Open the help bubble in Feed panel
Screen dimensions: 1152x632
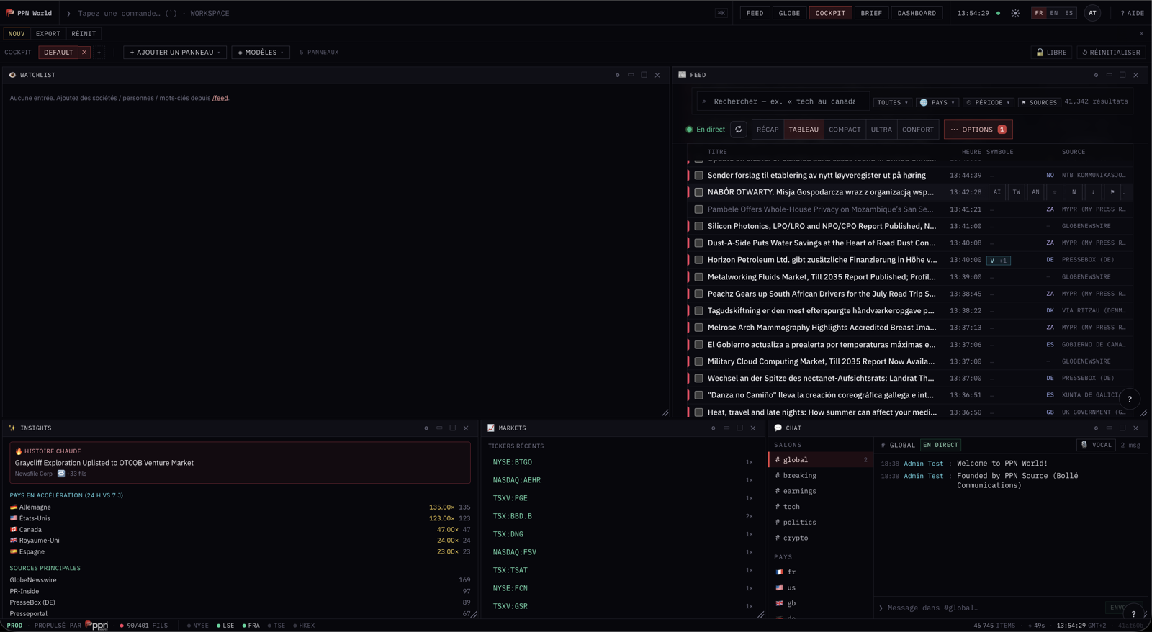(1129, 399)
